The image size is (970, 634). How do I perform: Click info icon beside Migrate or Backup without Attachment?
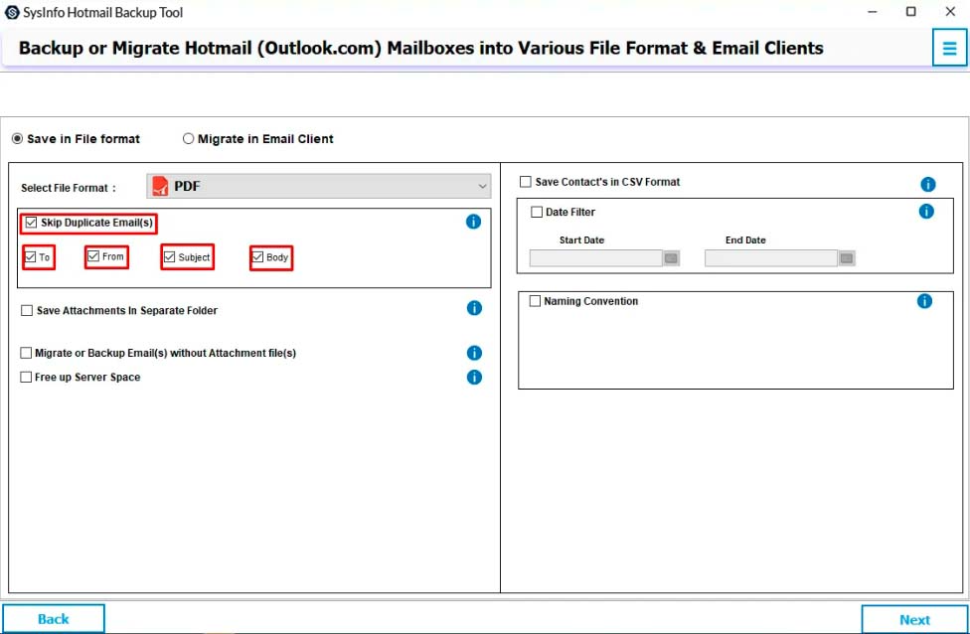[474, 353]
